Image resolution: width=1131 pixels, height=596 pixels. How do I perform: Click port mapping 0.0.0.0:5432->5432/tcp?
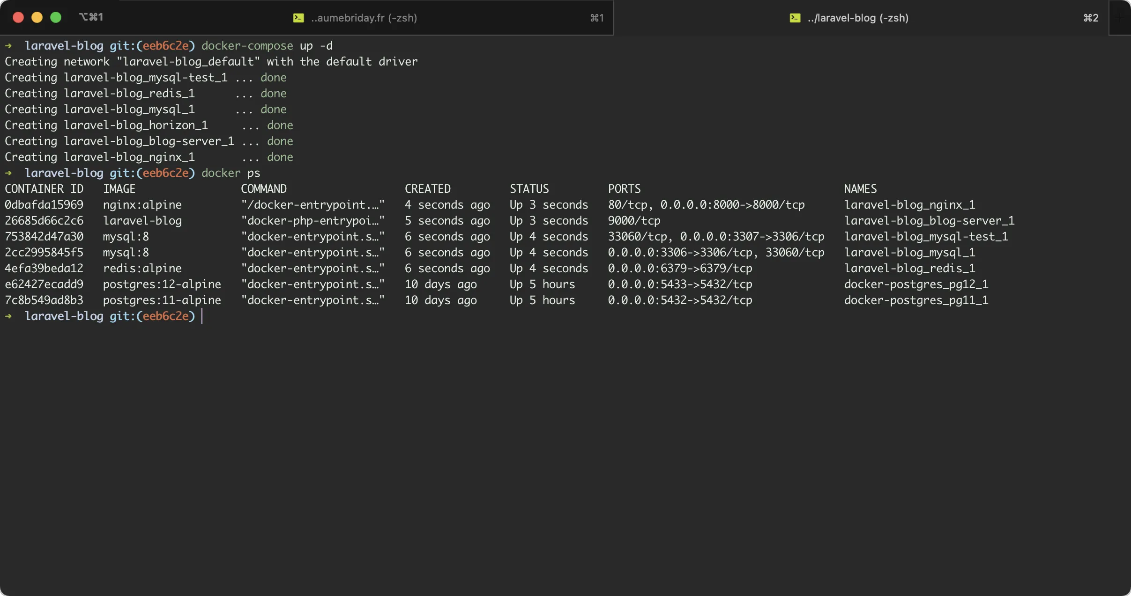click(680, 300)
